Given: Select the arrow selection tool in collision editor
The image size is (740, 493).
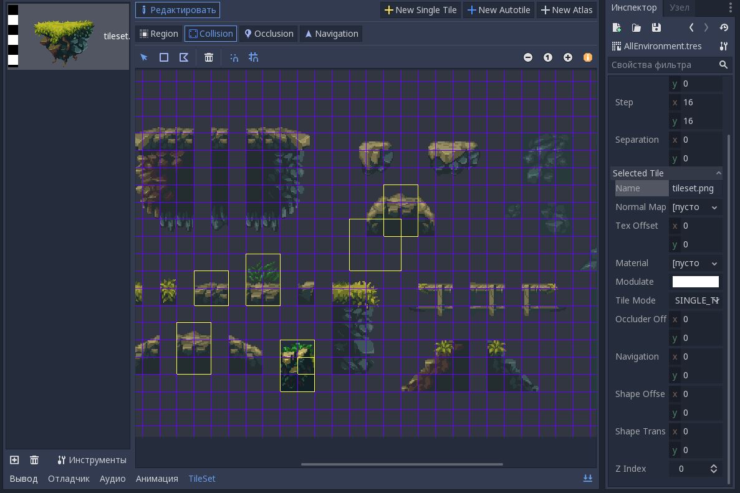Looking at the screenshot, I should point(145,57).
